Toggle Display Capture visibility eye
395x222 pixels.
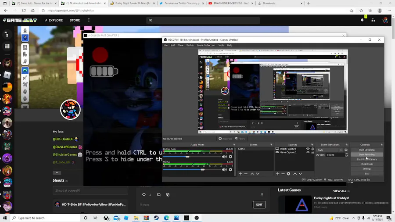[x=308, y=149]
